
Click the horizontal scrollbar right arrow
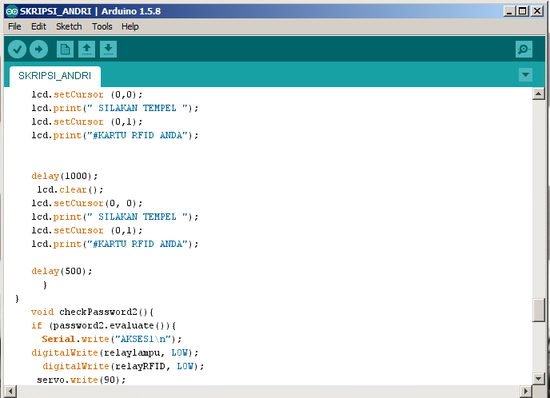click(526, 392)
